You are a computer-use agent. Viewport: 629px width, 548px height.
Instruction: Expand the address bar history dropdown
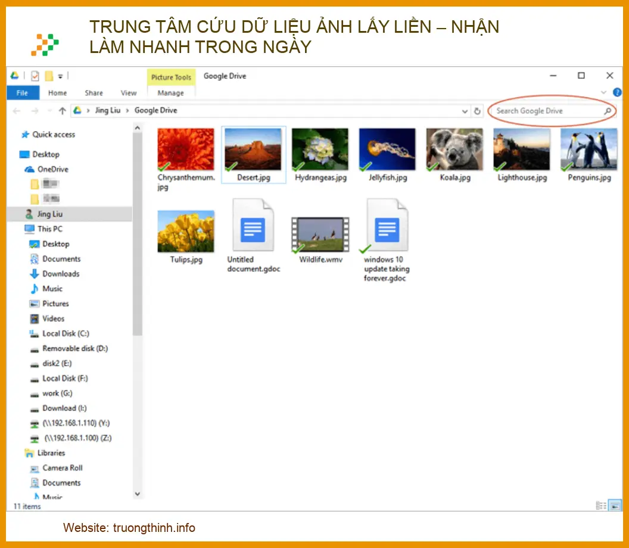[465, 111]
